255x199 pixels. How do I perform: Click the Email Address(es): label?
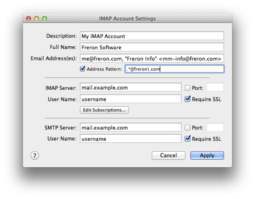pyautogui.click(x=54, y=58)
